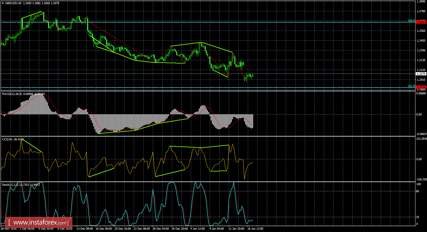Click the current price marker 1.2079

(421, 74)
